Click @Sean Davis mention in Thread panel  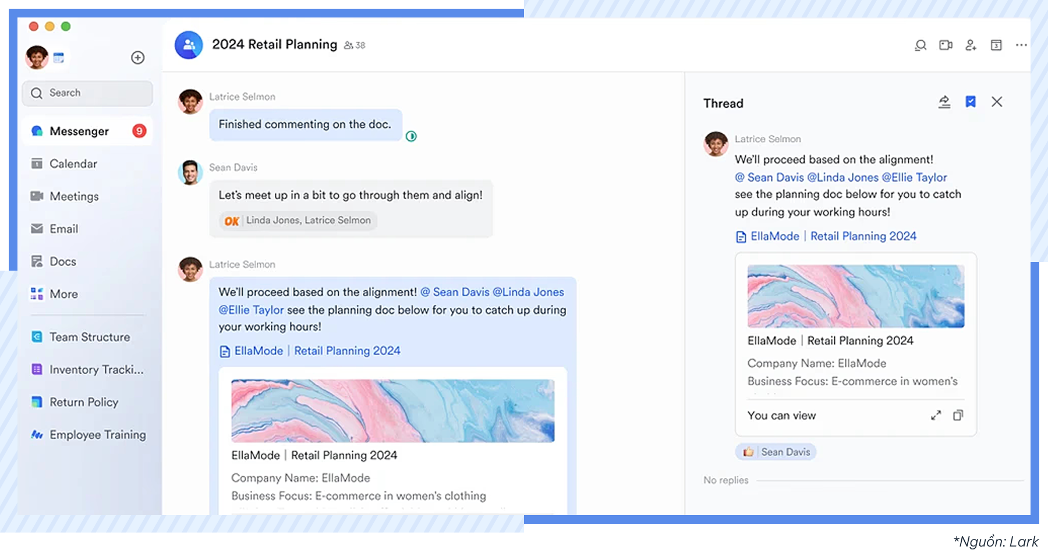[x=769, y=178]
